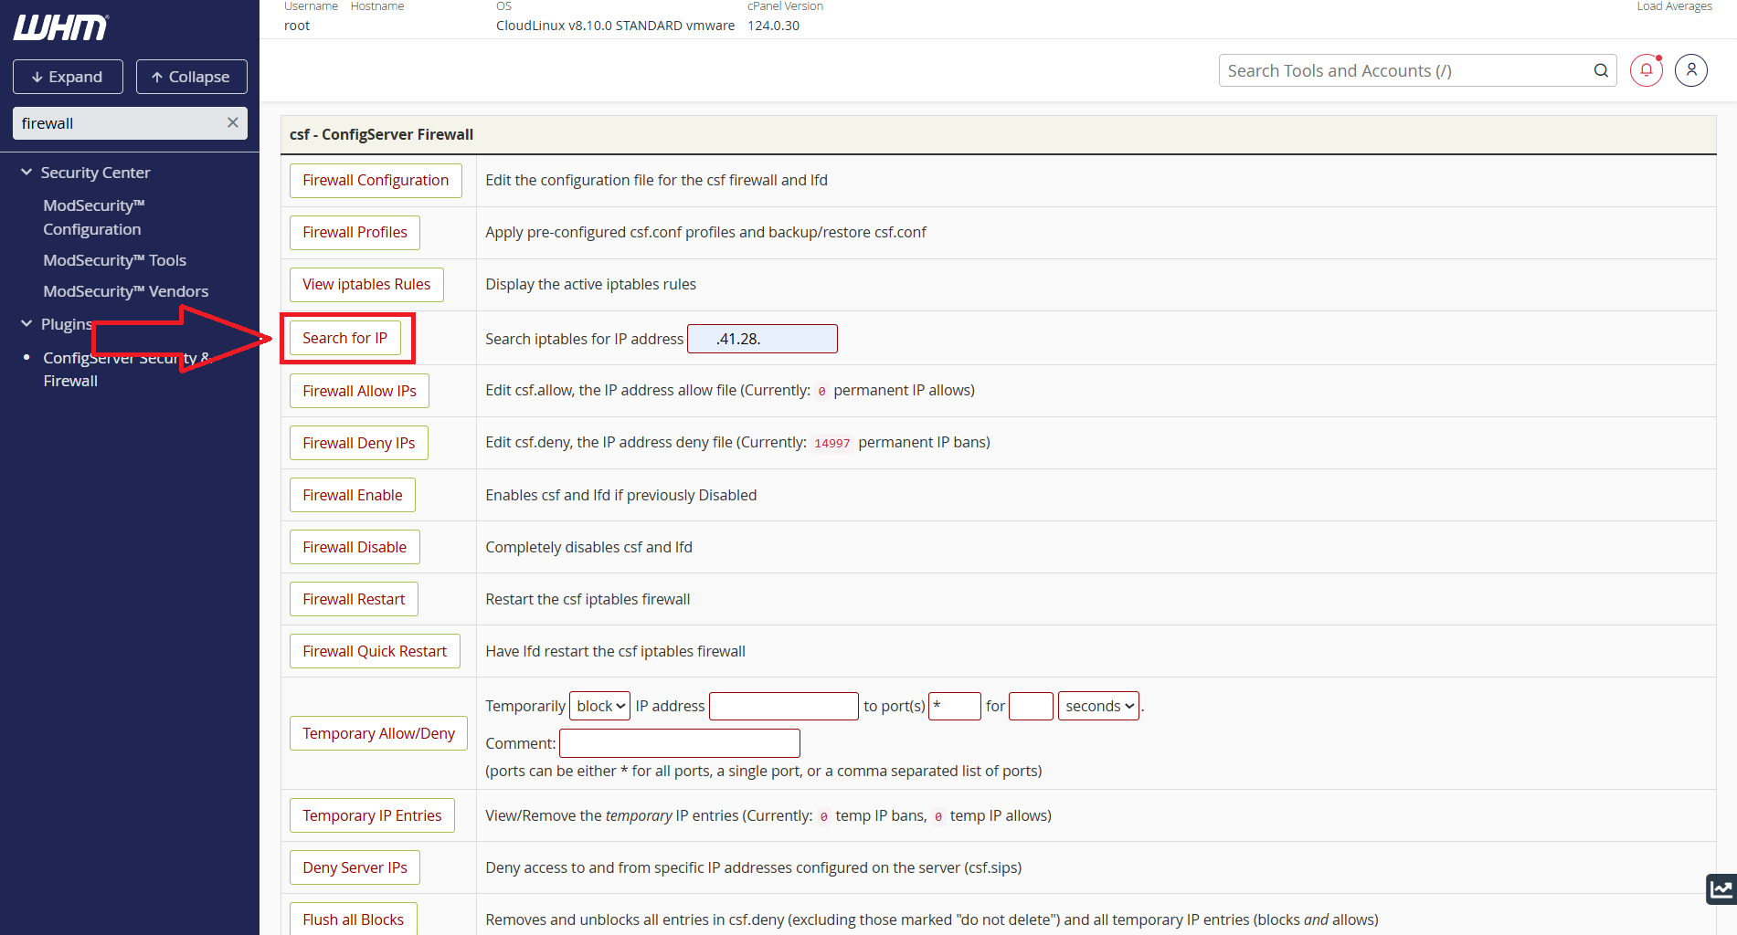
Task: Open the statistics chart icon
Action: tap(1721, 888)
